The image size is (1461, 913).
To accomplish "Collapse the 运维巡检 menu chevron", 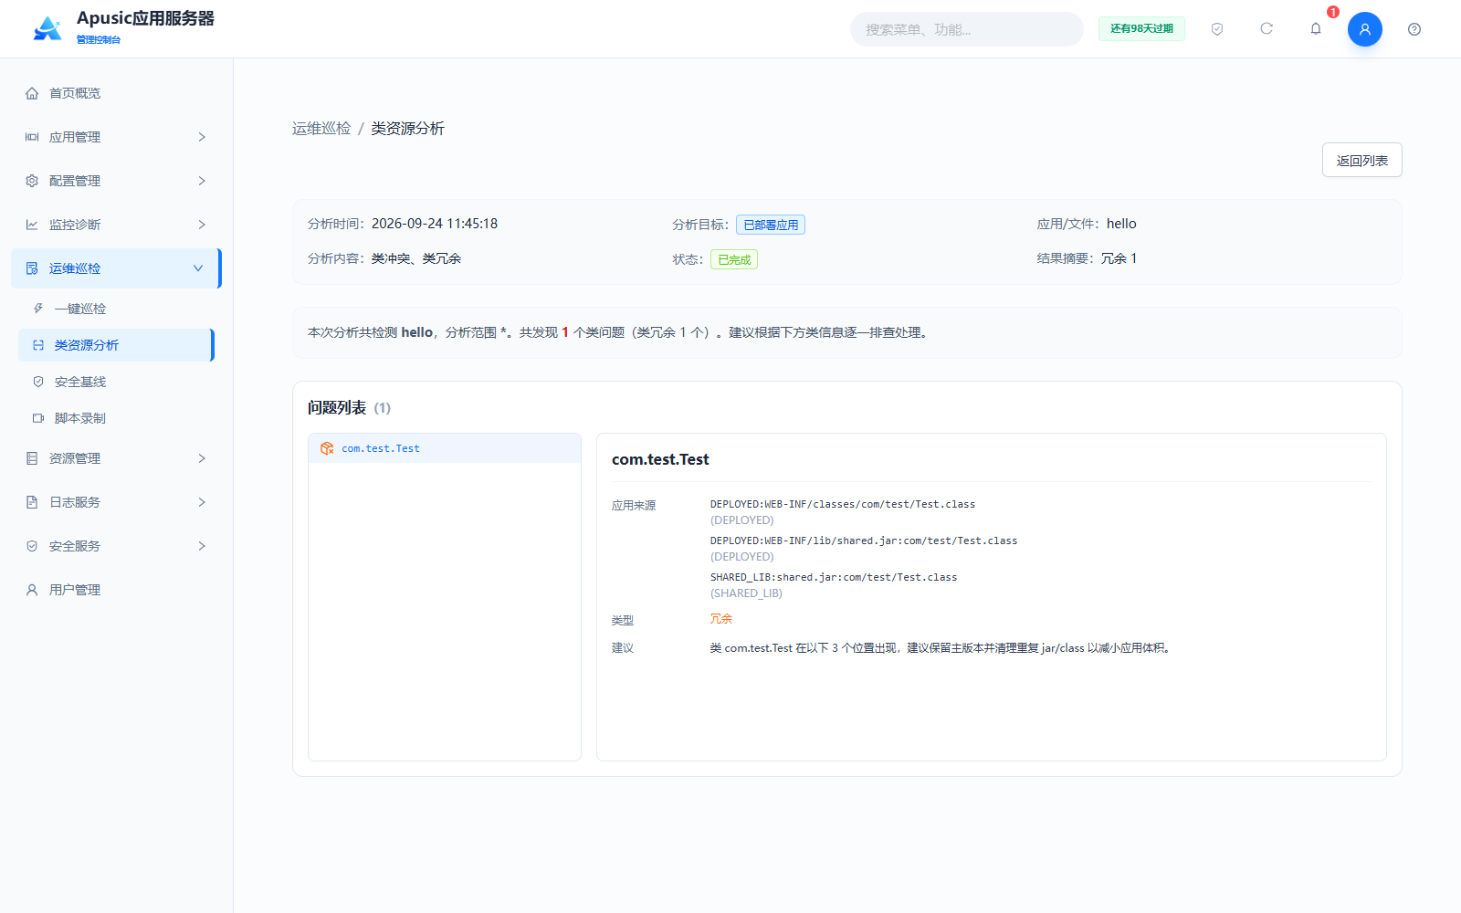I will pyautogui.click(x=198, y=268).
